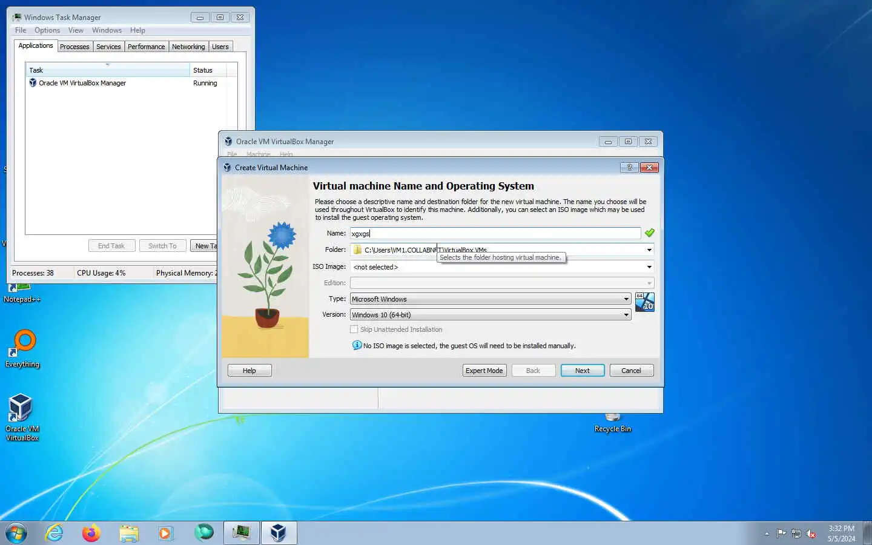
Task: Switch to the Services tab
Action: click(108, 47)
